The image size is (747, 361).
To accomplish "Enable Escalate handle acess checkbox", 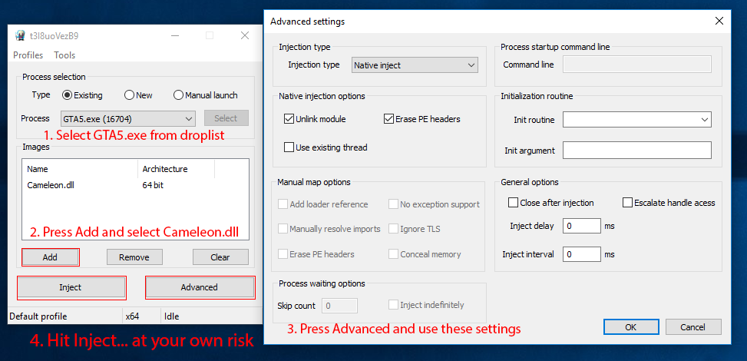I will 669,203.
